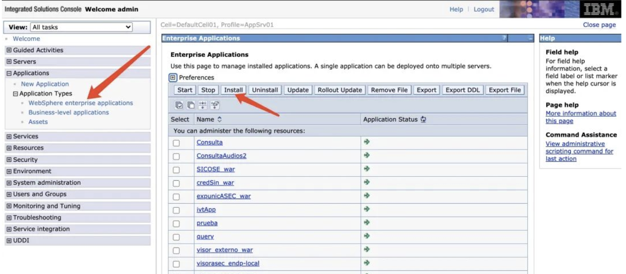
Task: Open the View tasks dropdown
Action: (x=81, y=27)
